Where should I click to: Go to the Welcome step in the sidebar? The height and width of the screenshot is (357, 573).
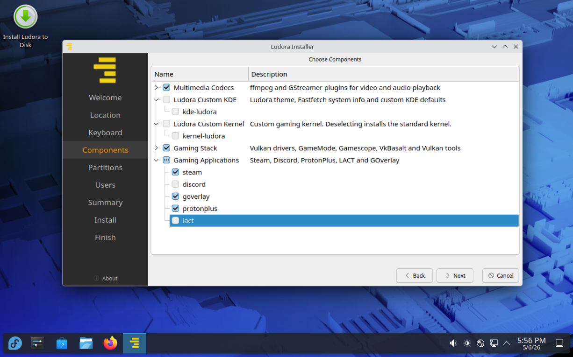pos(105,98)
